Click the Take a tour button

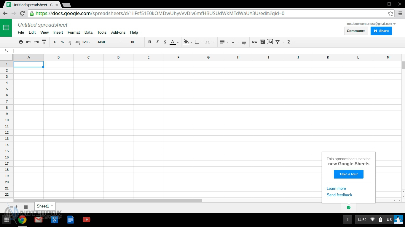pos(348,174)
